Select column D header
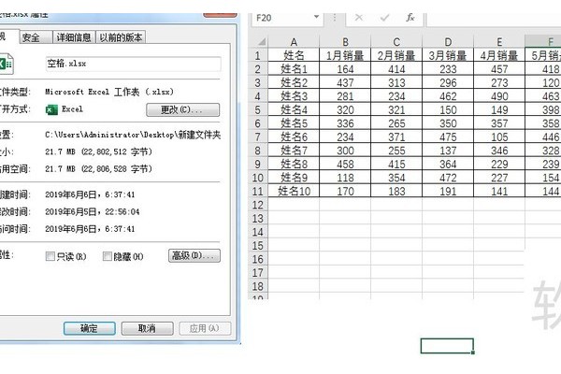This screenshot has width=561, height=374. 448,42
